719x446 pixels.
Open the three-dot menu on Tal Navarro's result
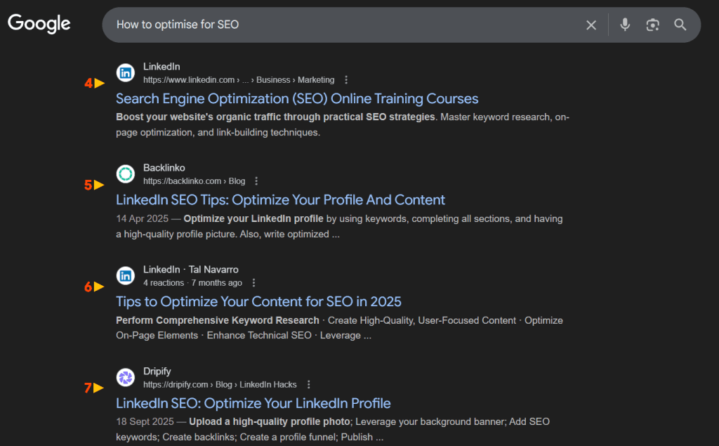click(x=253, y=282)
